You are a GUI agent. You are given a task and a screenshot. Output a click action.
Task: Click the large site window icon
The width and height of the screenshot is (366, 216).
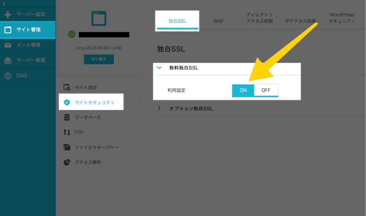coord(99,18)
